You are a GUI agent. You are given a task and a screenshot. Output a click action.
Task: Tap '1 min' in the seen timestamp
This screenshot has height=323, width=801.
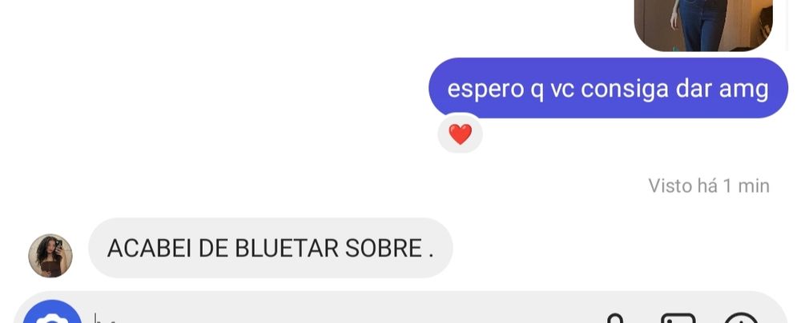point(747,185)
